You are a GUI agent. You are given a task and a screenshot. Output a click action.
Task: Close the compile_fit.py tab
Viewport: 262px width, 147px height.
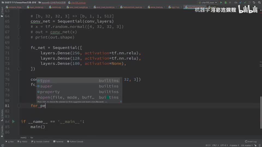coord(23,7)
